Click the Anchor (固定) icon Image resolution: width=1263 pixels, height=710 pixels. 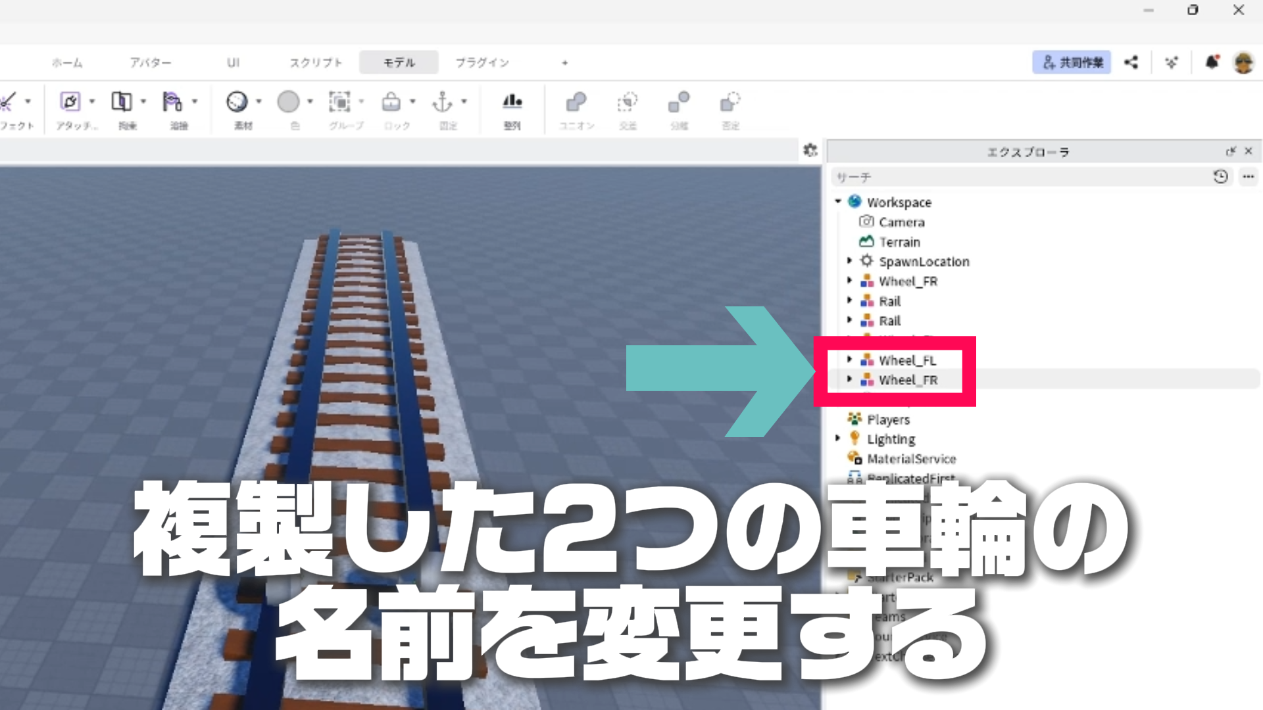tap(442, 102)
